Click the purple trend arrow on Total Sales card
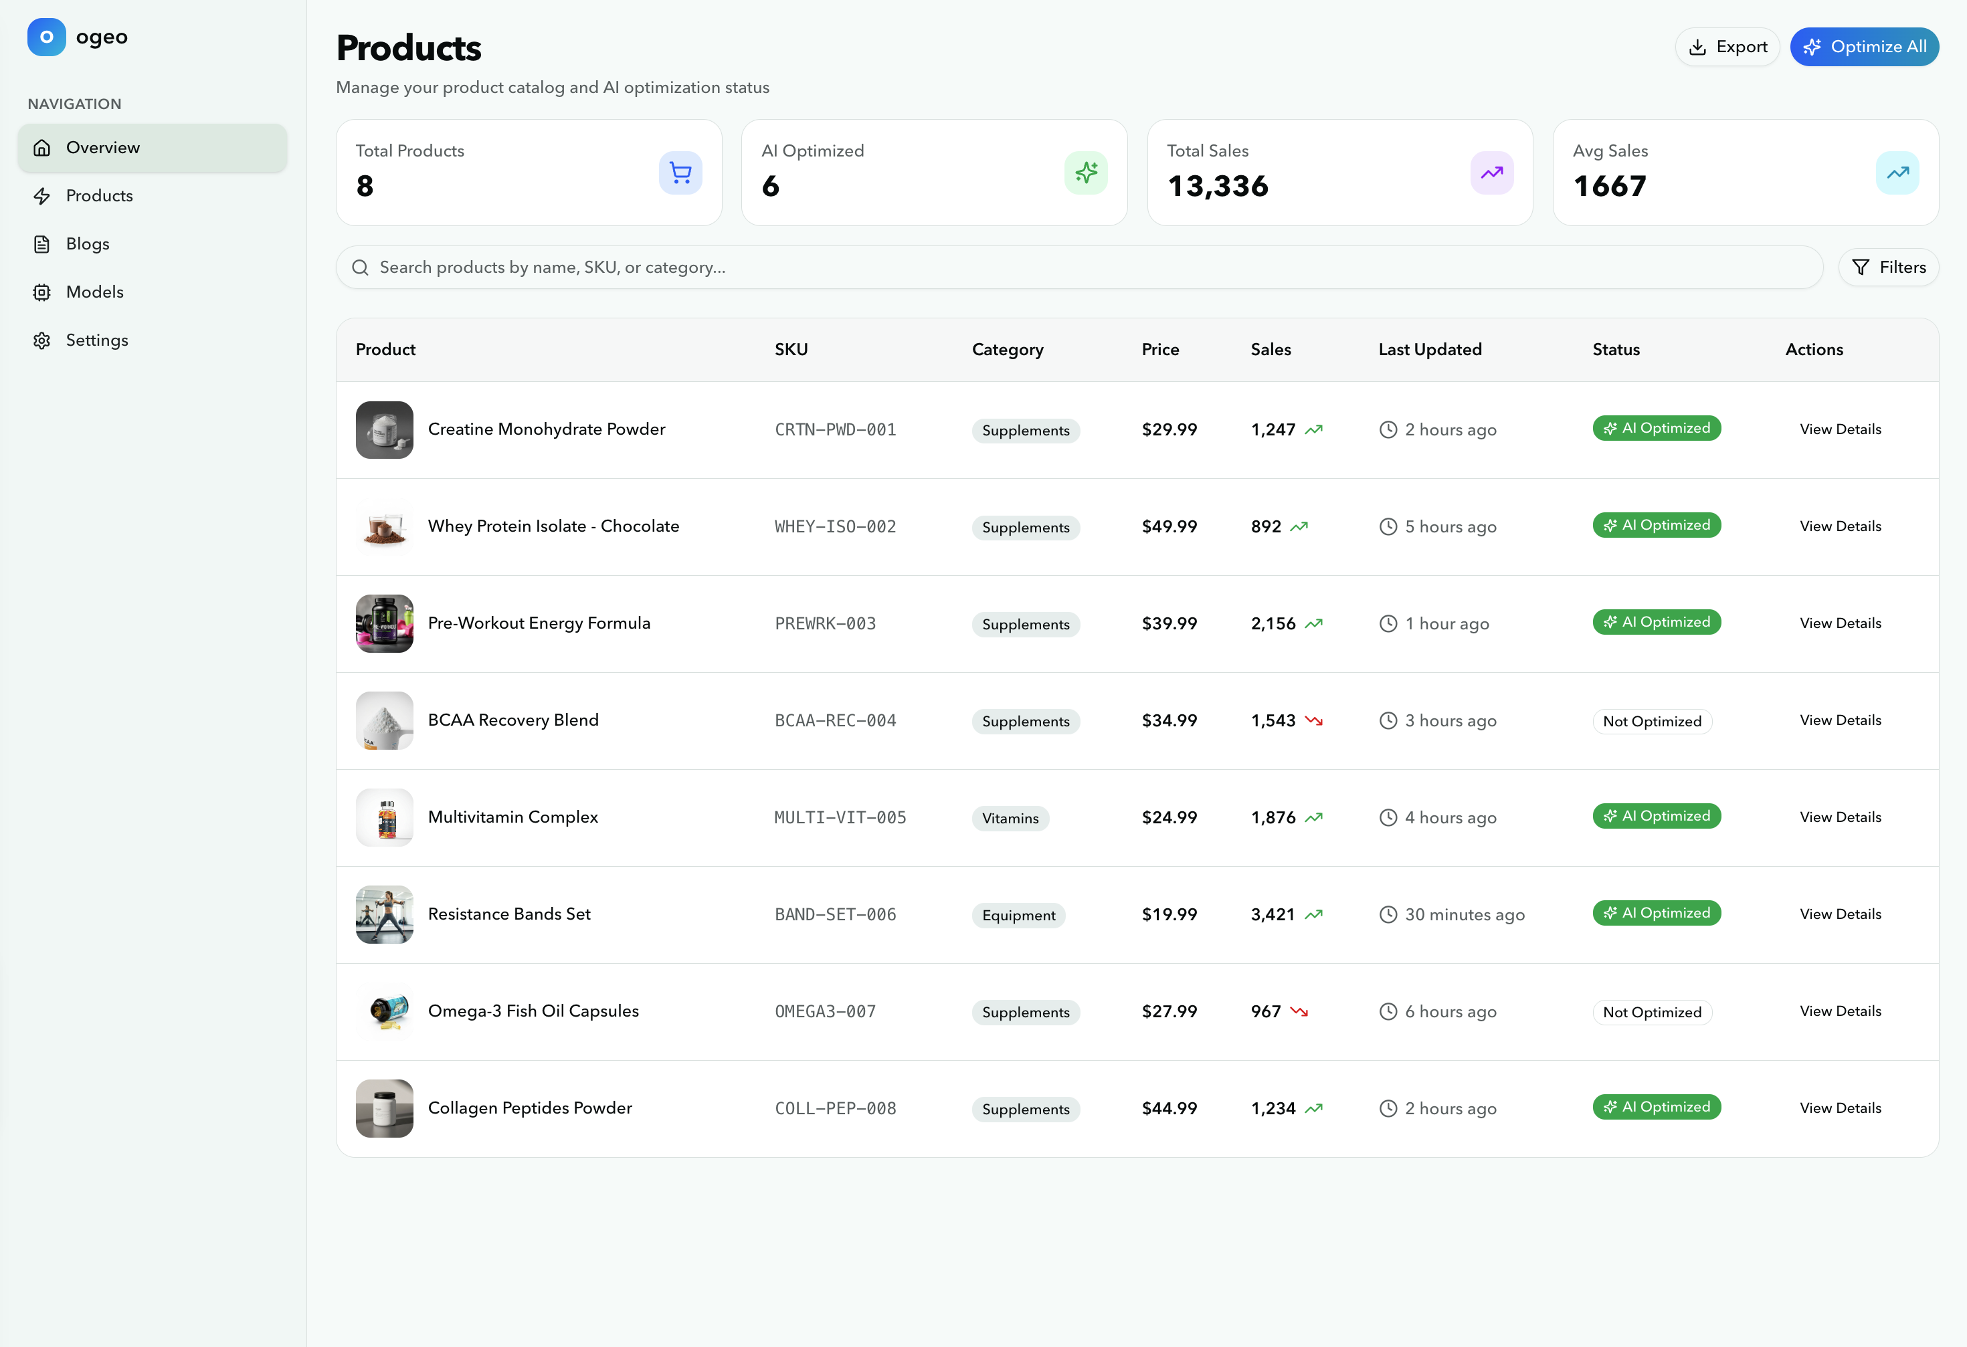This screenshot has height=1347, width=1967. click(1491, 172)
